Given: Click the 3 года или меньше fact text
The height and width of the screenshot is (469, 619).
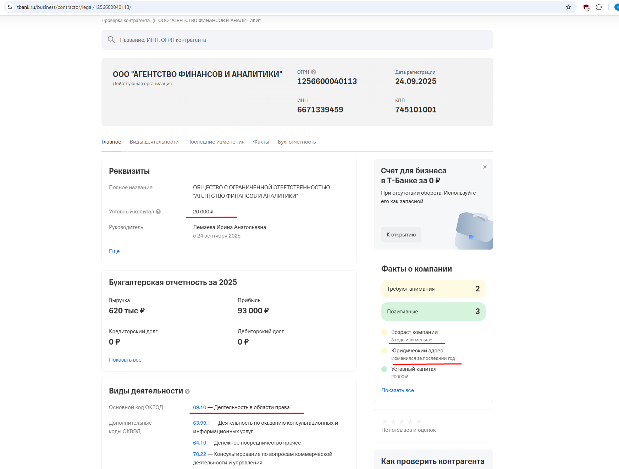Looking at the screenshot, I should click(x=412, y=340).
